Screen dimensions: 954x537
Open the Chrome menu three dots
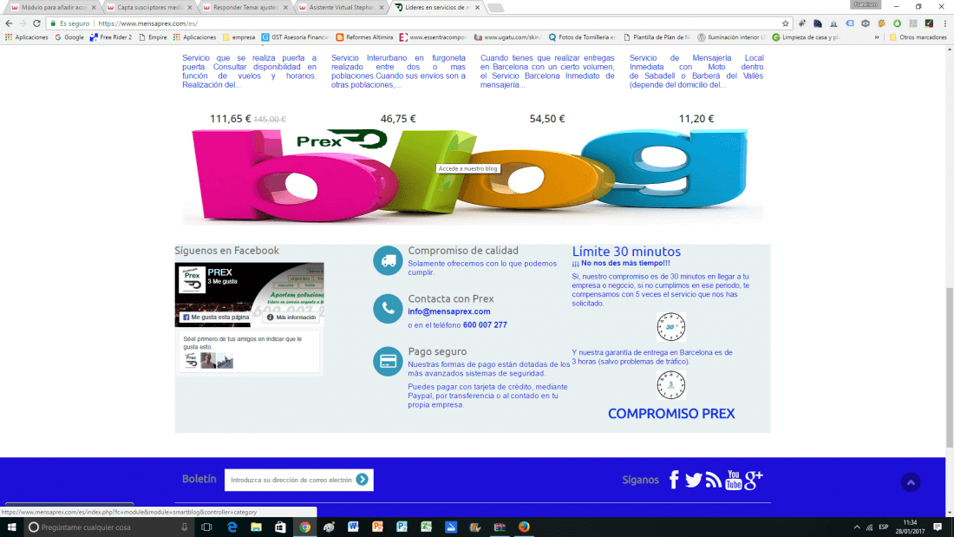point(944,23)
